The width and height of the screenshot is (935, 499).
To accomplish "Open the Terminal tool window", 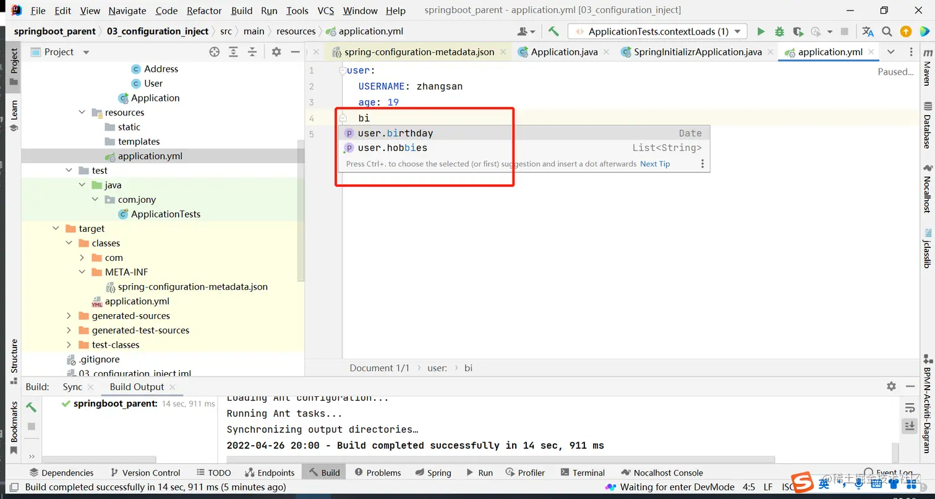I will pyautogui.click(x=582, y=472).
